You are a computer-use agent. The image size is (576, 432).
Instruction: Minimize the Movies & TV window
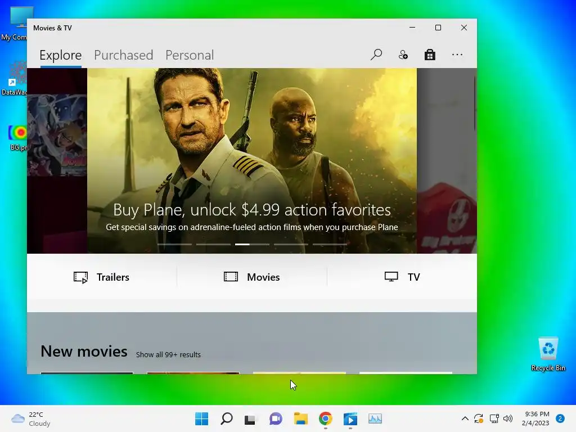pyautogui.click(x=412, y=28)
